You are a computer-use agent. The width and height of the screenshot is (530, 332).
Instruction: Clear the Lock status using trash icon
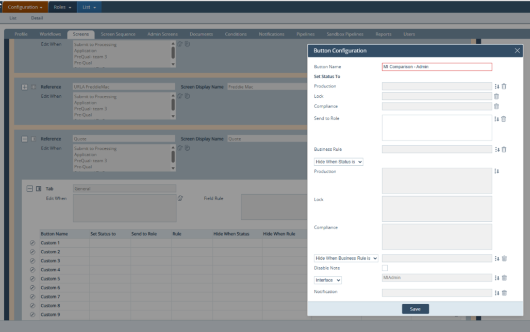(496, 96)
